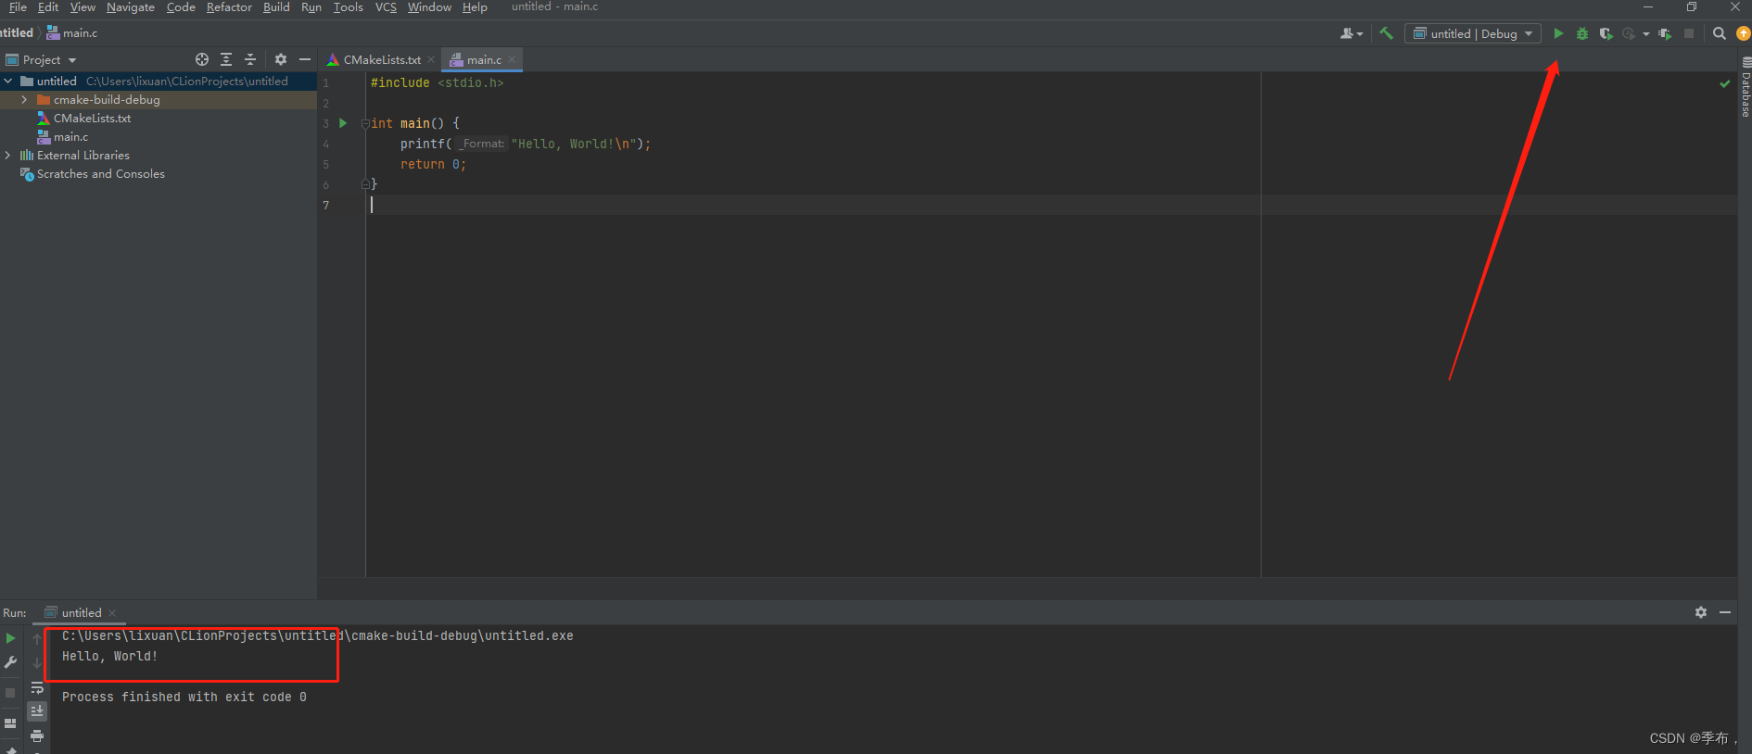1752x754 pixels.
Task: Open the Navigate menu
Action: (x=131, y=7)
